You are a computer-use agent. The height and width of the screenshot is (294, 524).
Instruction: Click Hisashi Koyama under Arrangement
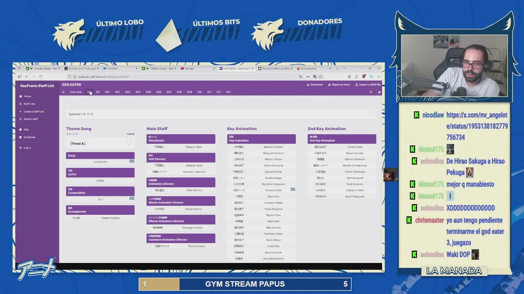(x=111, y=218)
